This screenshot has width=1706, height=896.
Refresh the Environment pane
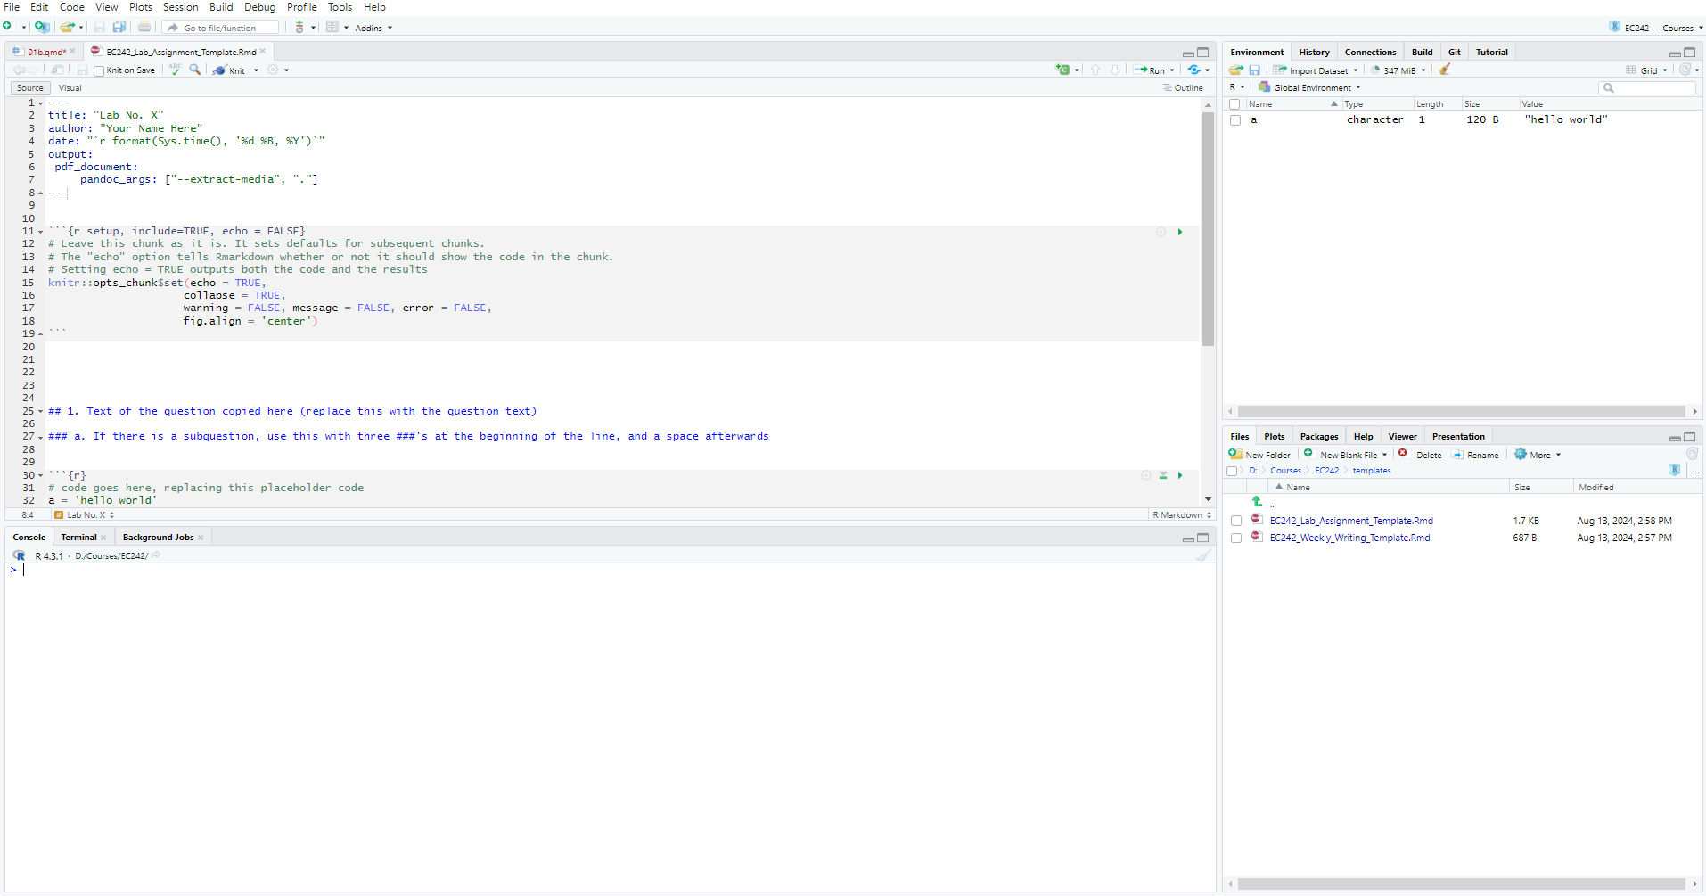1685,70
